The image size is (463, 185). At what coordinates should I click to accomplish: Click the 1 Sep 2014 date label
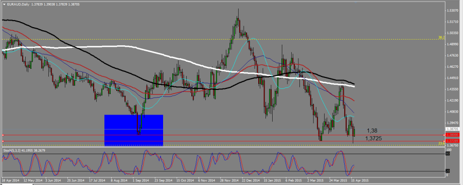pyautogui.click(x=141, y=180)
